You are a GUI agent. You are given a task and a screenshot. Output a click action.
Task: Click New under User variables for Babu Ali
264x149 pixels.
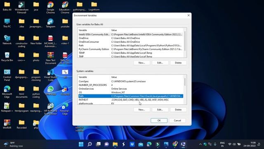point(141,62)
